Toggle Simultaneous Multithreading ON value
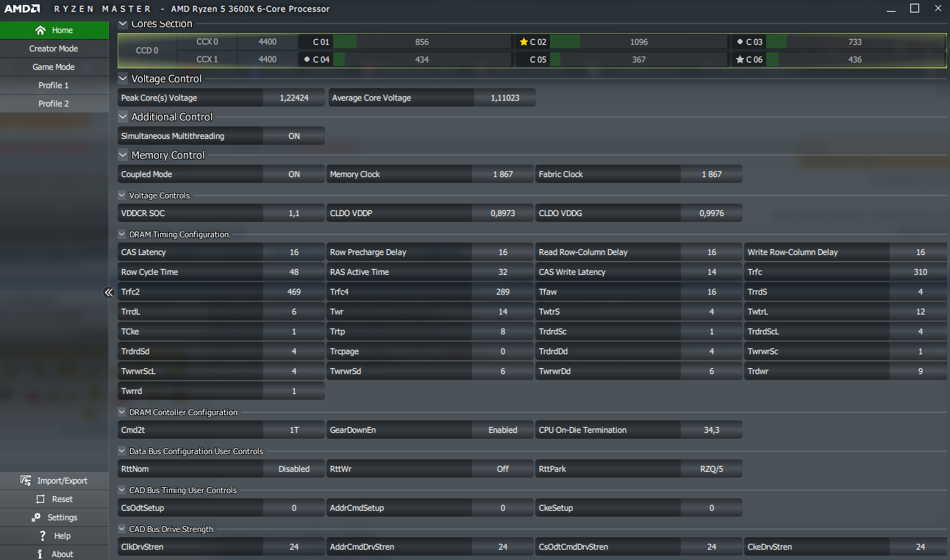 pos(294,136)
